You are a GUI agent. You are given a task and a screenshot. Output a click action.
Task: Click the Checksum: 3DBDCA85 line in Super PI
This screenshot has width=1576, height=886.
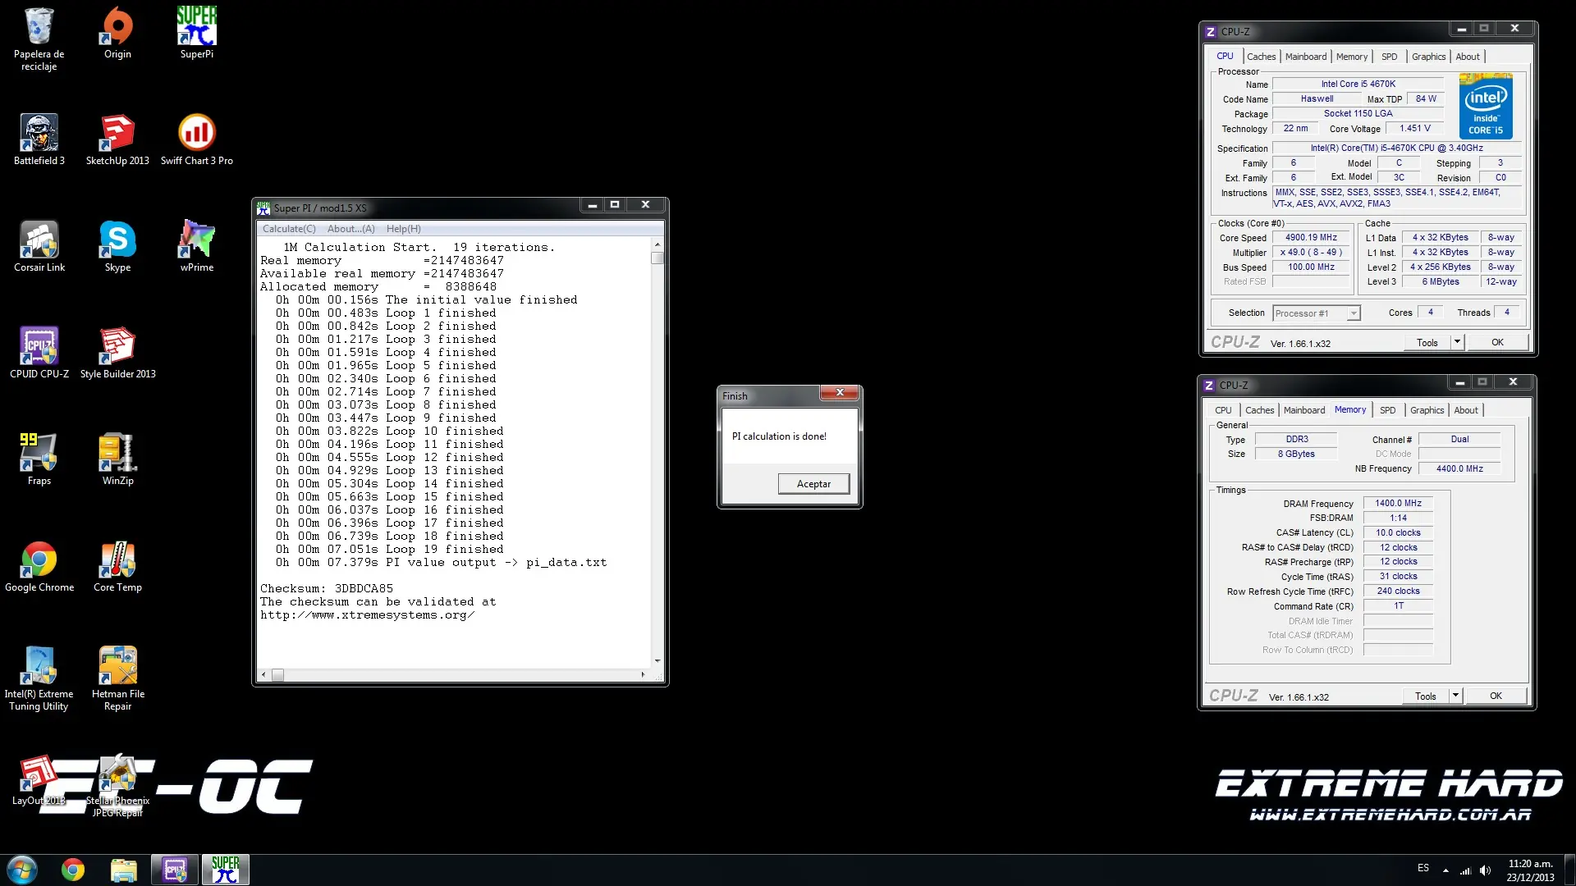pos(327,589)
